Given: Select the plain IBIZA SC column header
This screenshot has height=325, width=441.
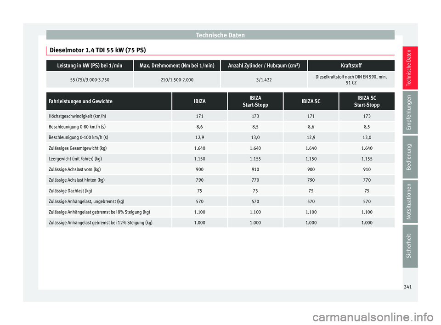Looking at the screenshot, I should 311,101.
